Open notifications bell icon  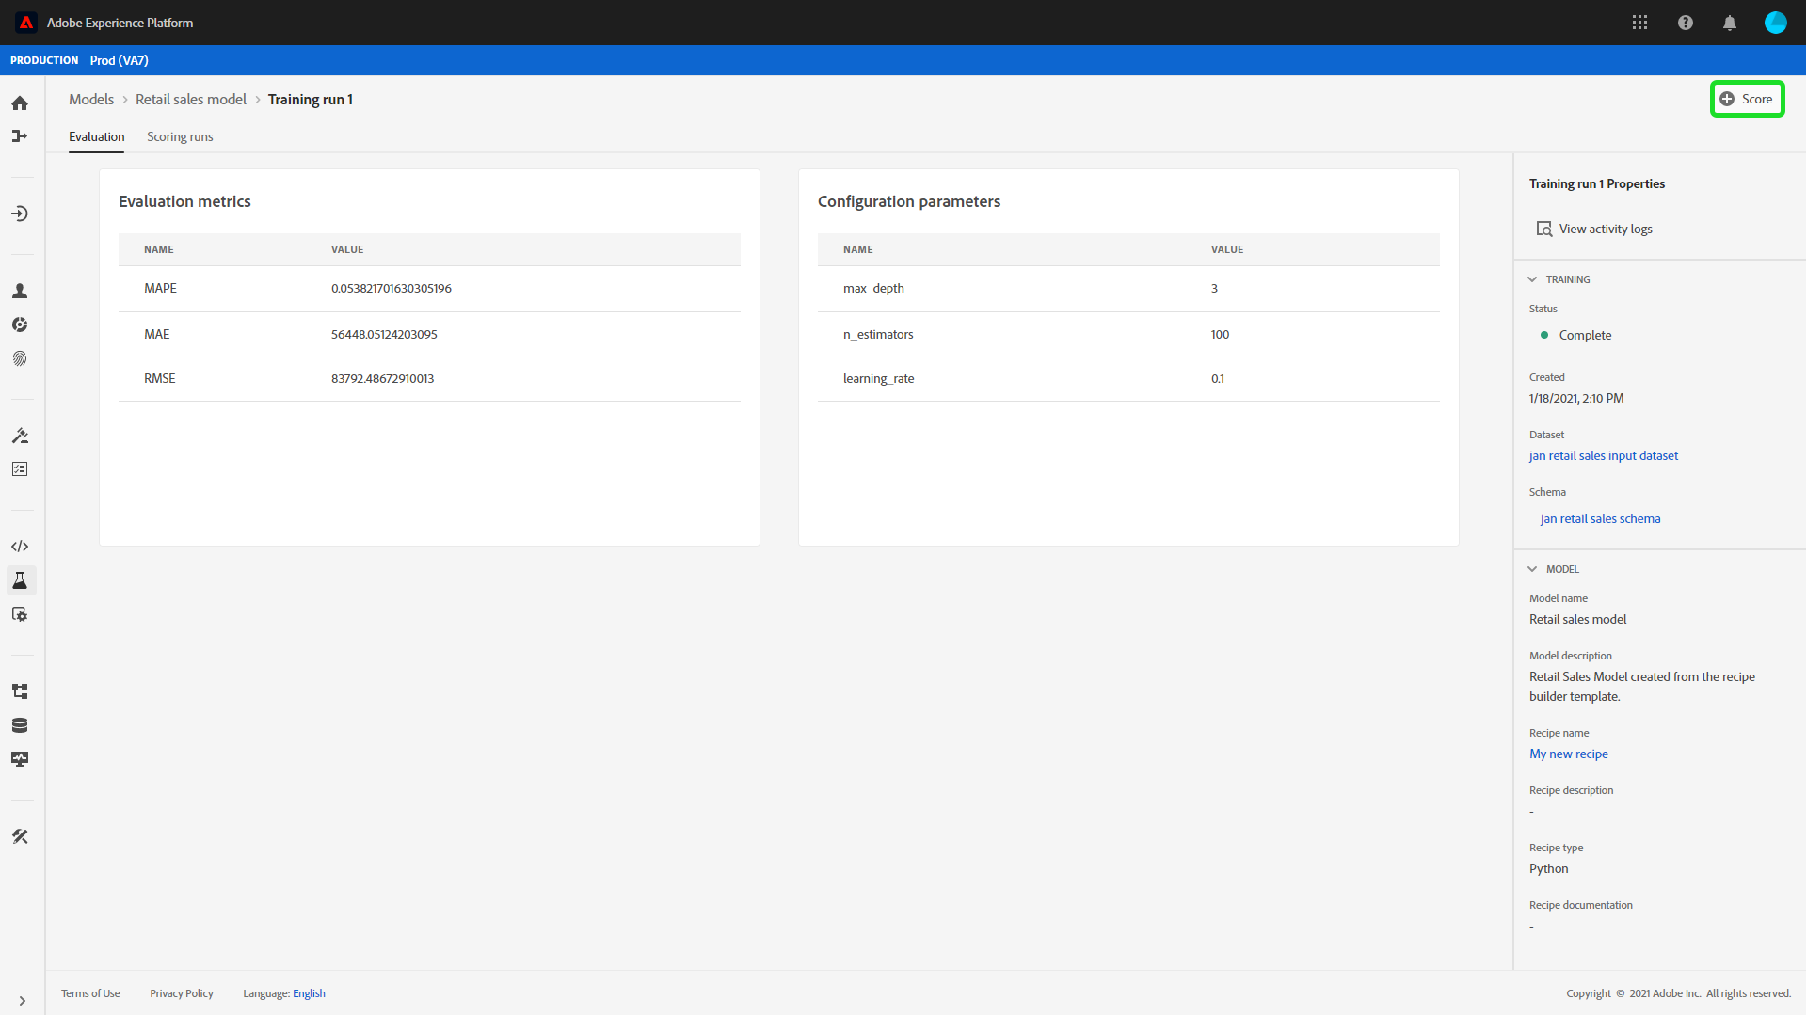[x=1729, y=23]
